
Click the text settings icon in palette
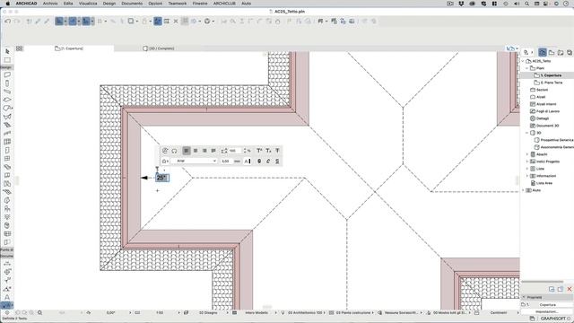tap(165, 151)
